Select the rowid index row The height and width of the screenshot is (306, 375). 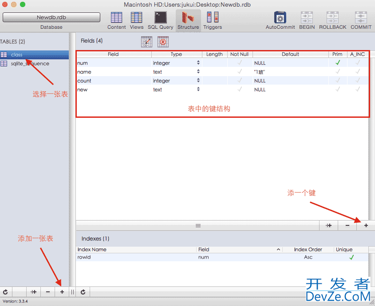[222, 257]
